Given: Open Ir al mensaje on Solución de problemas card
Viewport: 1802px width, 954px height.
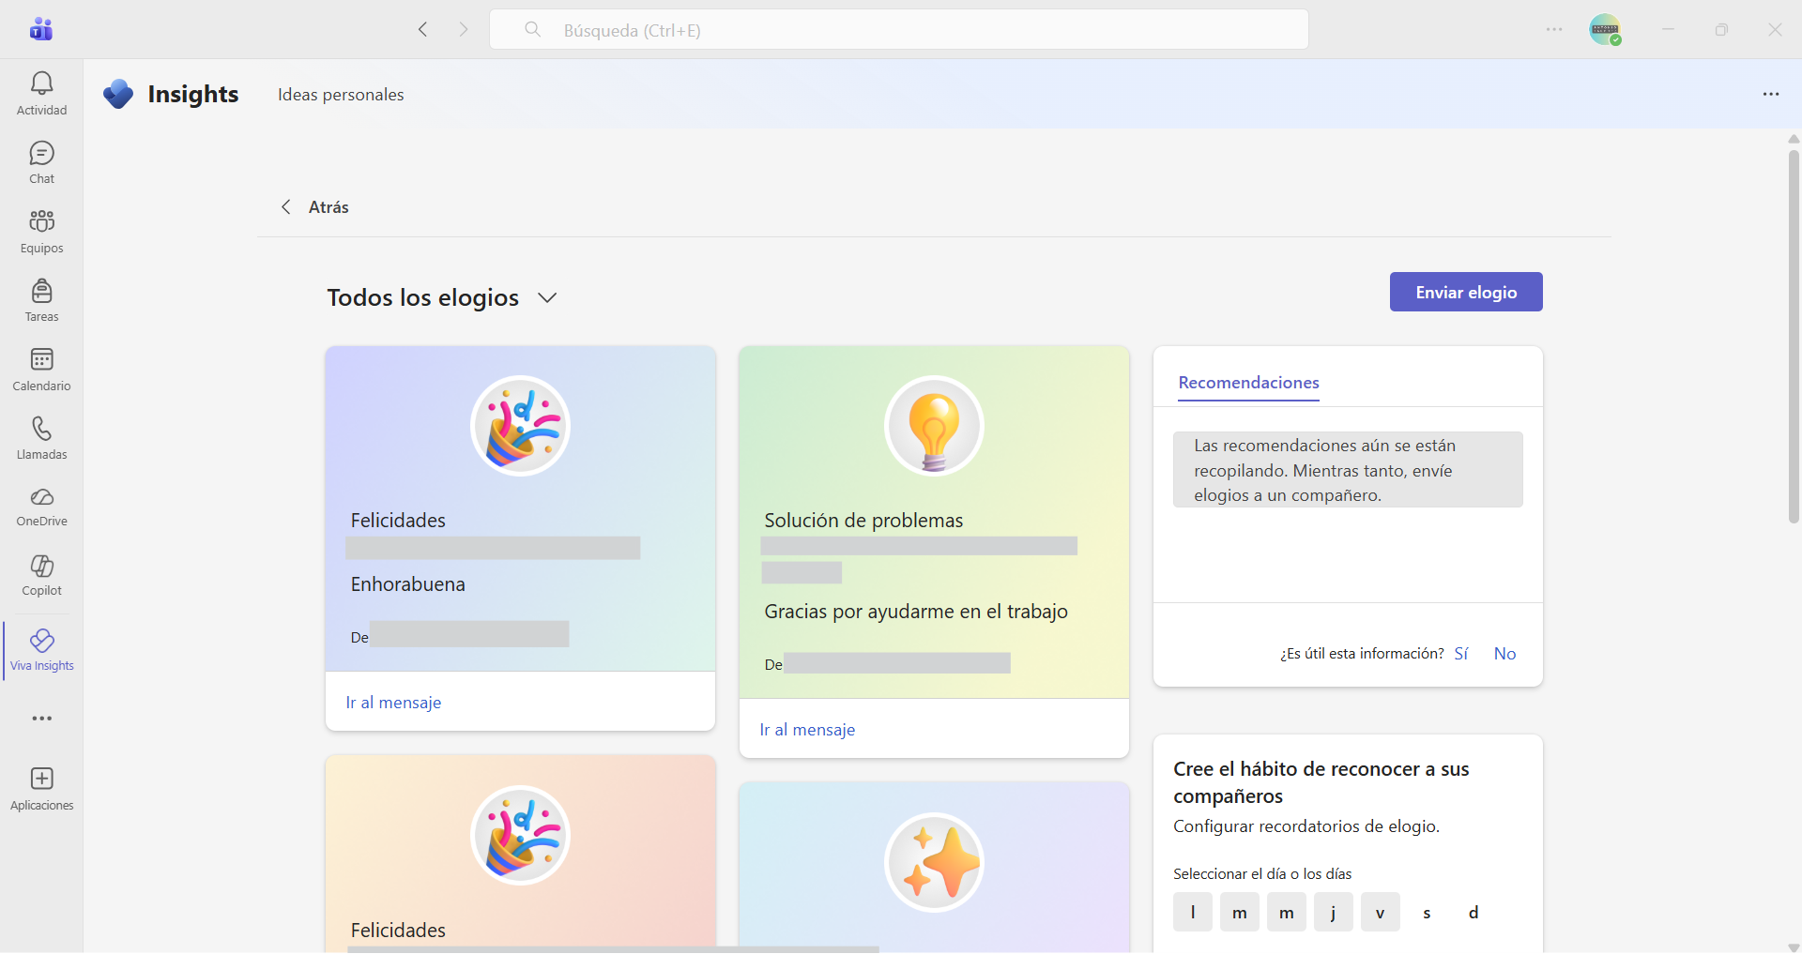Looking at the screenshot, I should tap(807, 730).
